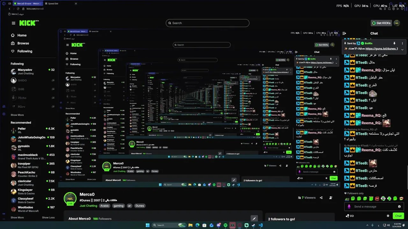Open Following in the sidebar
The width and height of the screenshot is (408, 229).
coord(22,51)
